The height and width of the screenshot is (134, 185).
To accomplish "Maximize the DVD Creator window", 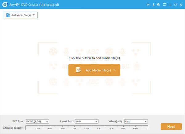I will pyautogui.click(x=175, y=5).
